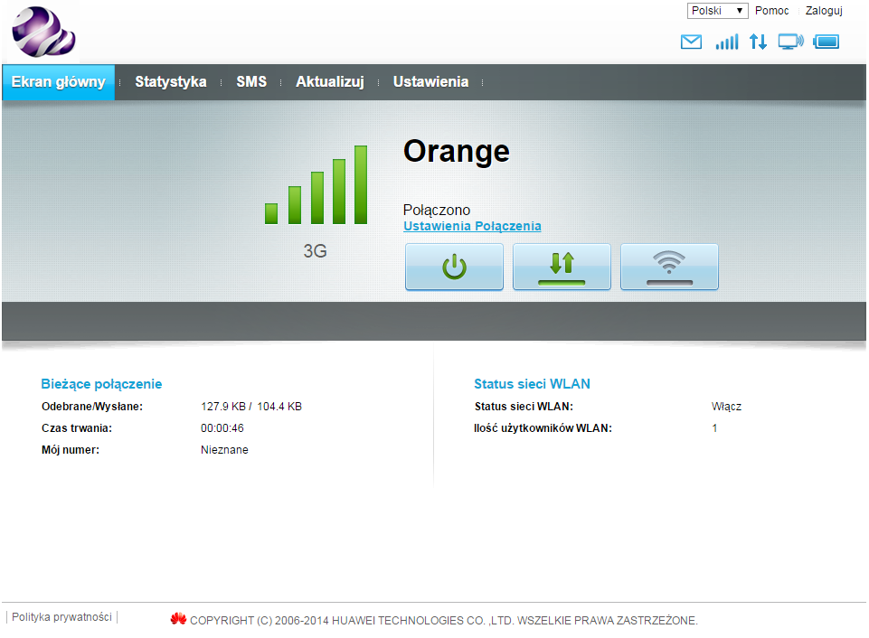Click the Huawei logo in footer
The image size is (869, 638).
point(178,619)
